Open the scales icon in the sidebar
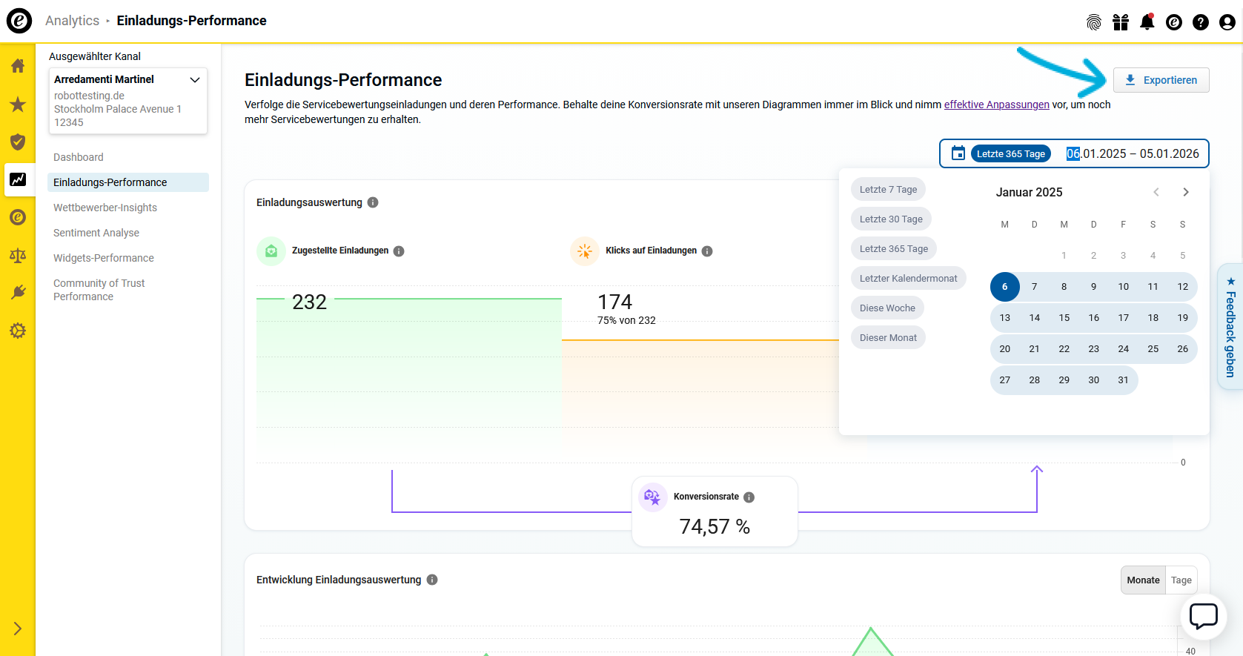Image resolution: width=1243 pixels, height=656 pixels. pos(18,256)
